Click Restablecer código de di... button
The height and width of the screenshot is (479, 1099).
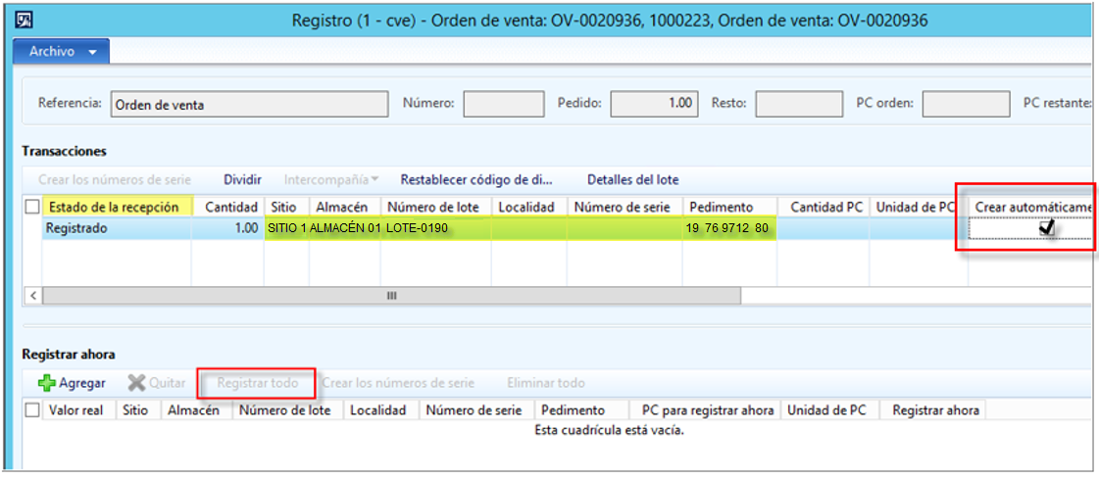(x=476, y=180)
